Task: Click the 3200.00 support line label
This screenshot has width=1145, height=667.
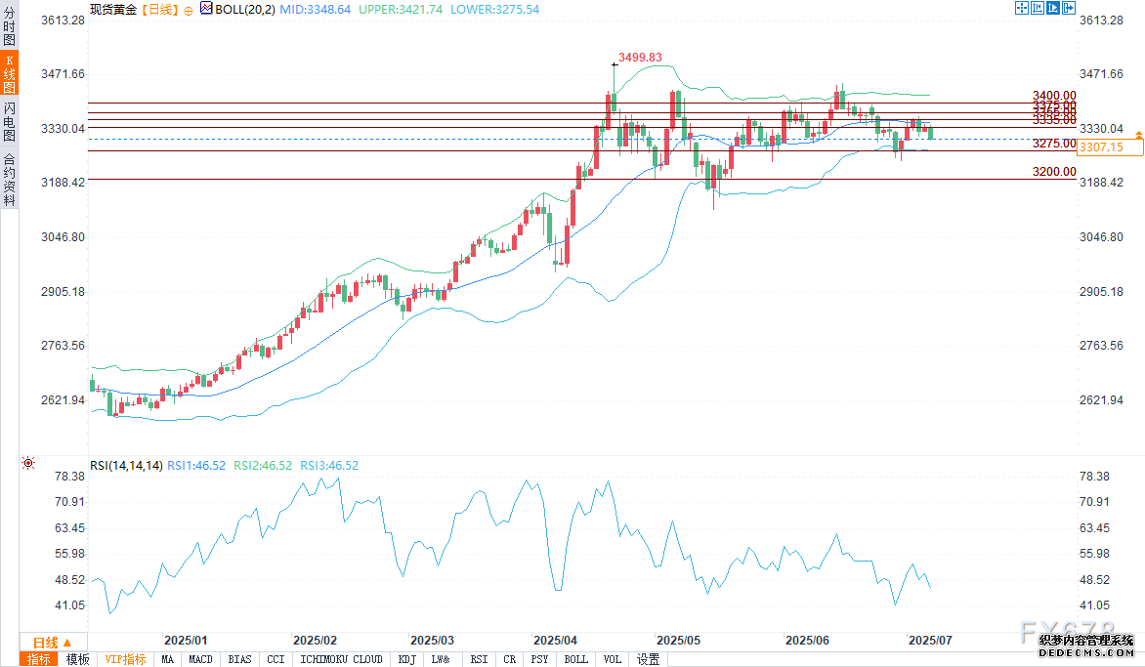Action: tap(1054, 172)
